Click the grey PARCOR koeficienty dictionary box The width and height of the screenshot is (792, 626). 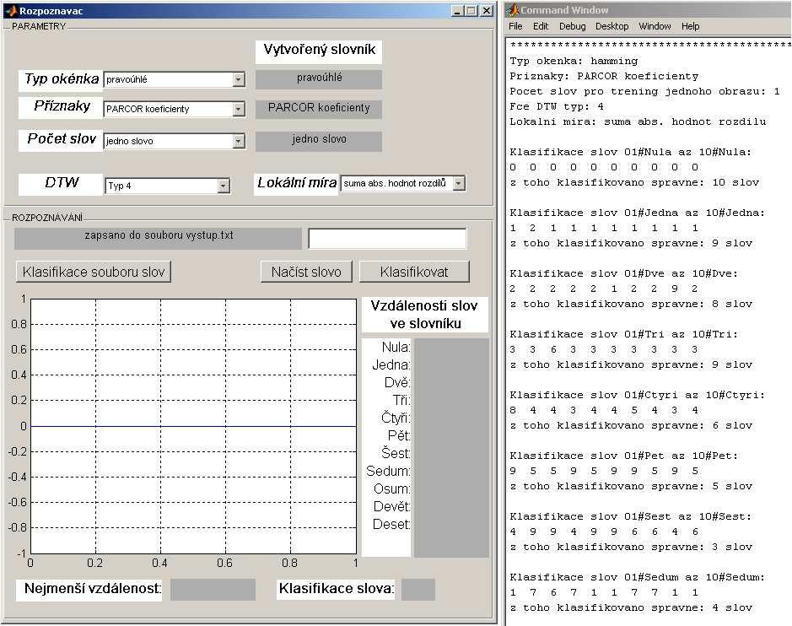coord(319,109)
